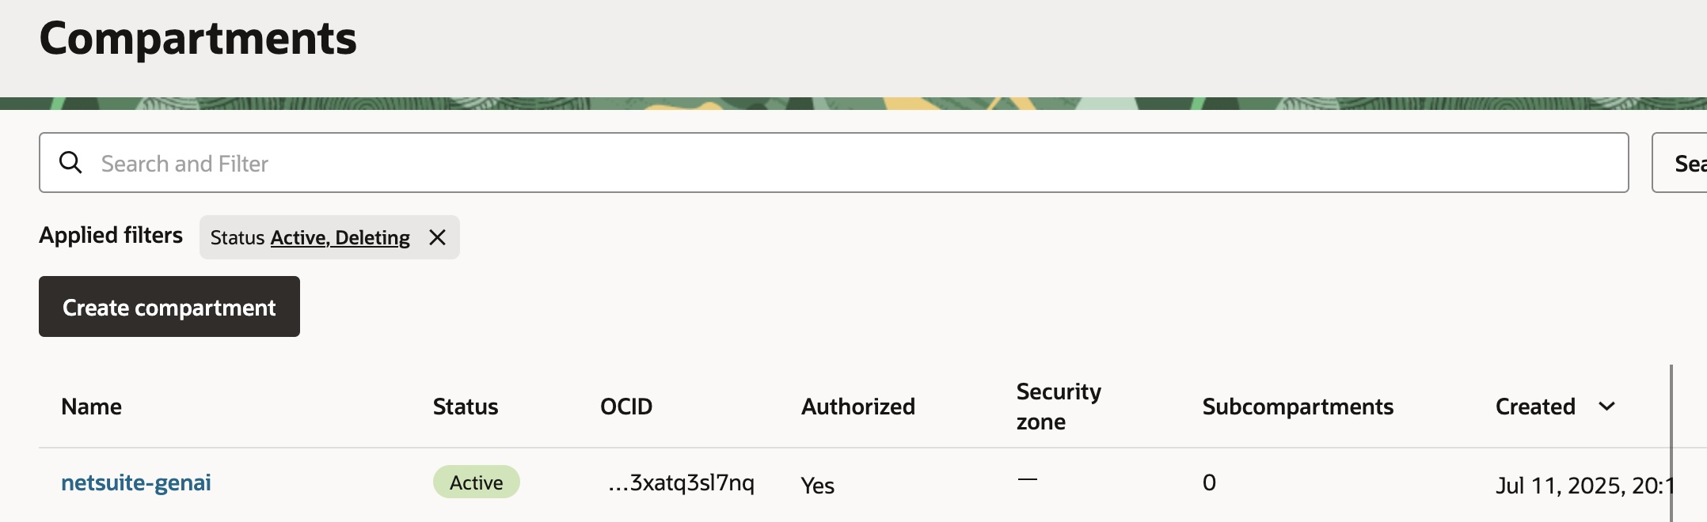Click the Name column header
This screenshot has height=522, width=1707.
click(92, 407)
